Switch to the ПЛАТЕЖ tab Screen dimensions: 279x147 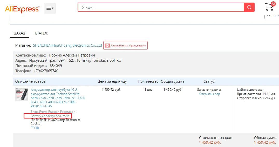40,33
